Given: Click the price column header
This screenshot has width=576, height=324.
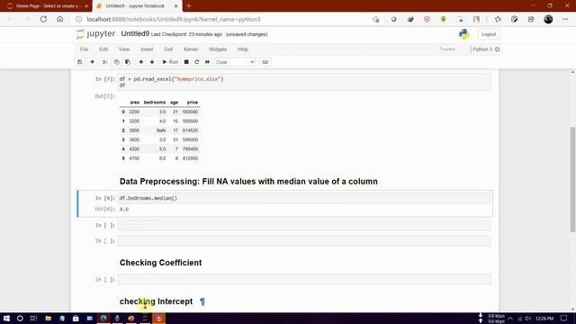Looking at the screenshot, I should point(192,102).
